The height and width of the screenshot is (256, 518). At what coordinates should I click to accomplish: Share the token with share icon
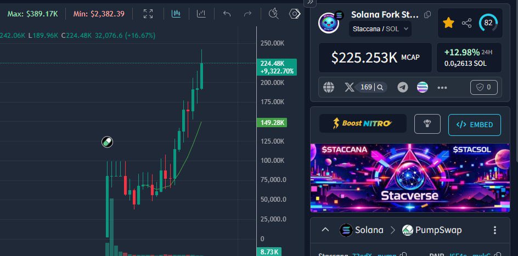point(466,23)
